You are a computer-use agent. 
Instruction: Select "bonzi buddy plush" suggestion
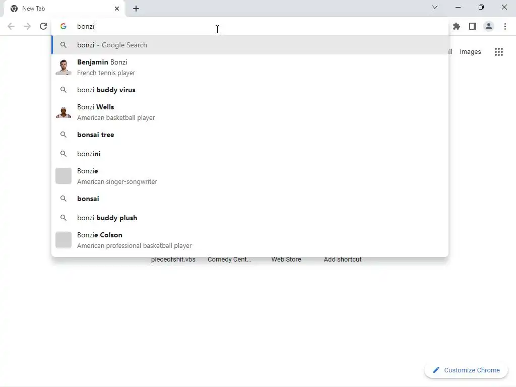click(250, 218)
